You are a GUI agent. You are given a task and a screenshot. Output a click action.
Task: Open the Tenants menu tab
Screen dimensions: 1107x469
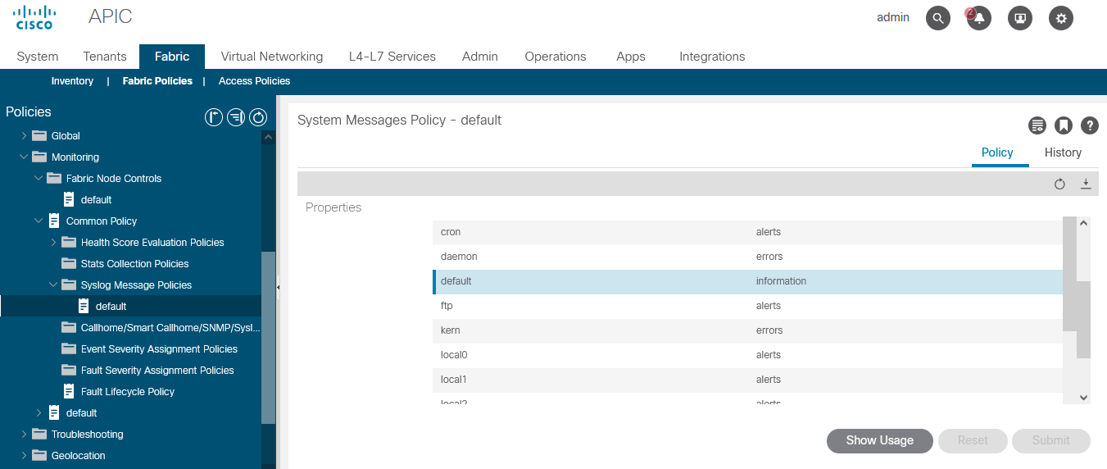click(105, 57)
